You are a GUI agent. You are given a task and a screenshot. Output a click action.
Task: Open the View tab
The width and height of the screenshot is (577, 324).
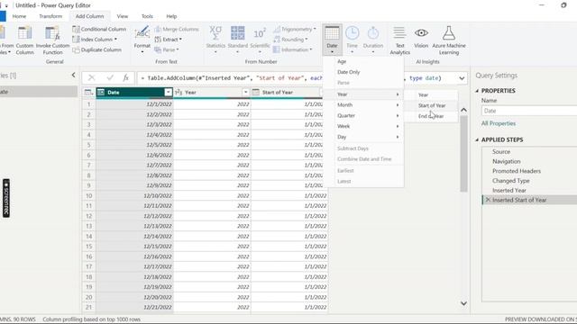[123, 16]
